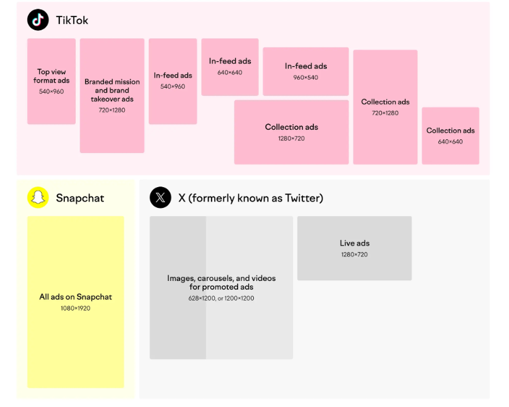
Task: Select the Collection ads 720×1280 box
Action: click(386, 107)
